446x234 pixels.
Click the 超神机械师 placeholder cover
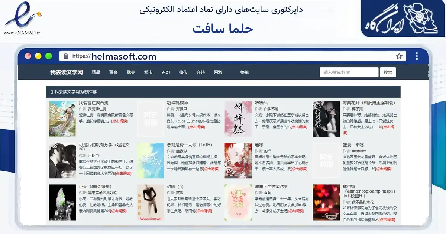click(x=151, y=118)
